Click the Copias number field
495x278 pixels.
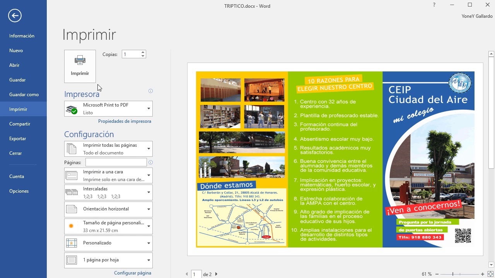pyautogui.click(x=131, y=54)
